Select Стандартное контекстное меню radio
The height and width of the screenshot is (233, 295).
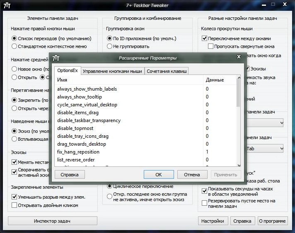(x=15, y=46)
